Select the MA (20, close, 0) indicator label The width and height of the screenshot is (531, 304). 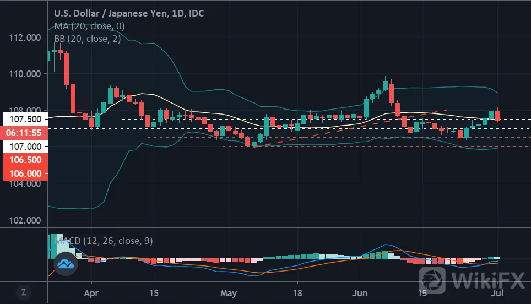pos(89,26)
